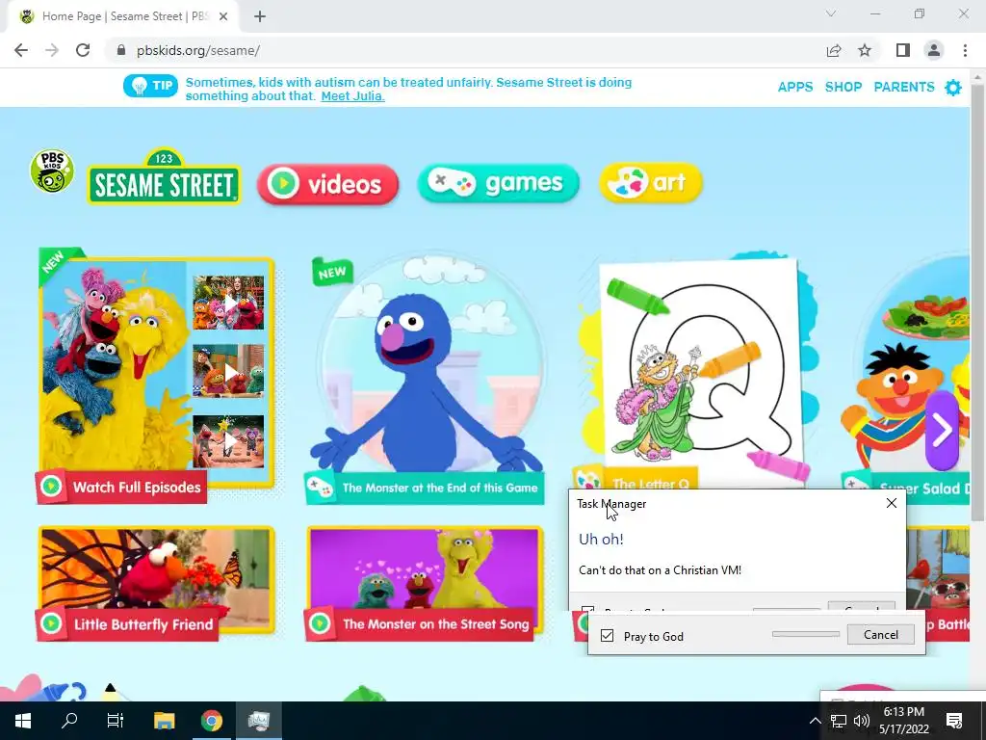This screenshot has height=740, width=986.
Task: Click the Cancel button in the dialog
Action: pyautogui.click(x=880, y=634)
